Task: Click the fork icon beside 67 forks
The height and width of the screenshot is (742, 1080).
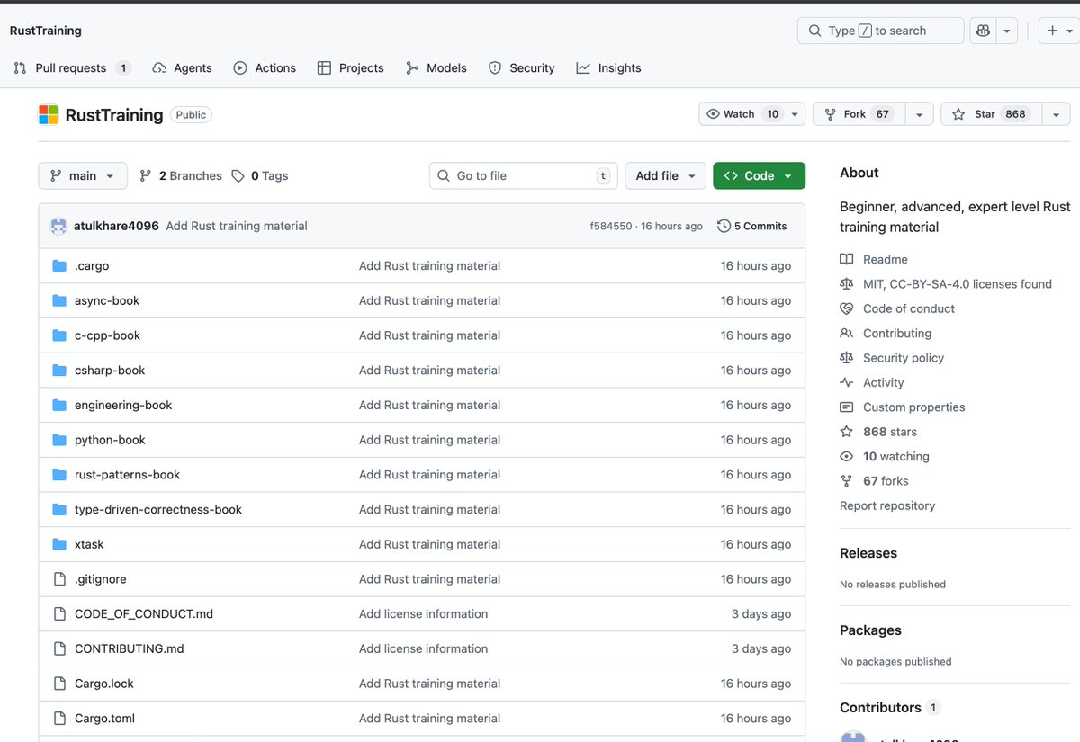Action: point(846,481)
